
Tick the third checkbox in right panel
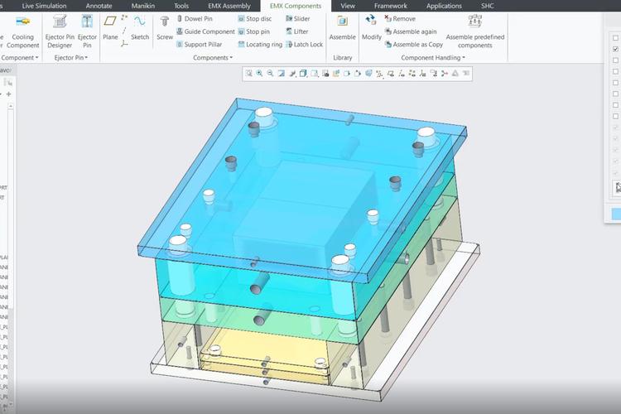tap(615, 60)
